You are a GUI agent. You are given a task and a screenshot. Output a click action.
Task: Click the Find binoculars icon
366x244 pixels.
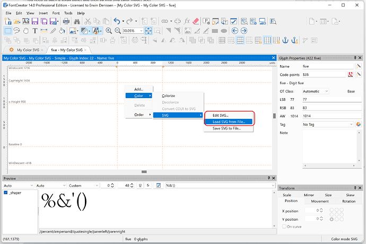click(x=76, y=21)
